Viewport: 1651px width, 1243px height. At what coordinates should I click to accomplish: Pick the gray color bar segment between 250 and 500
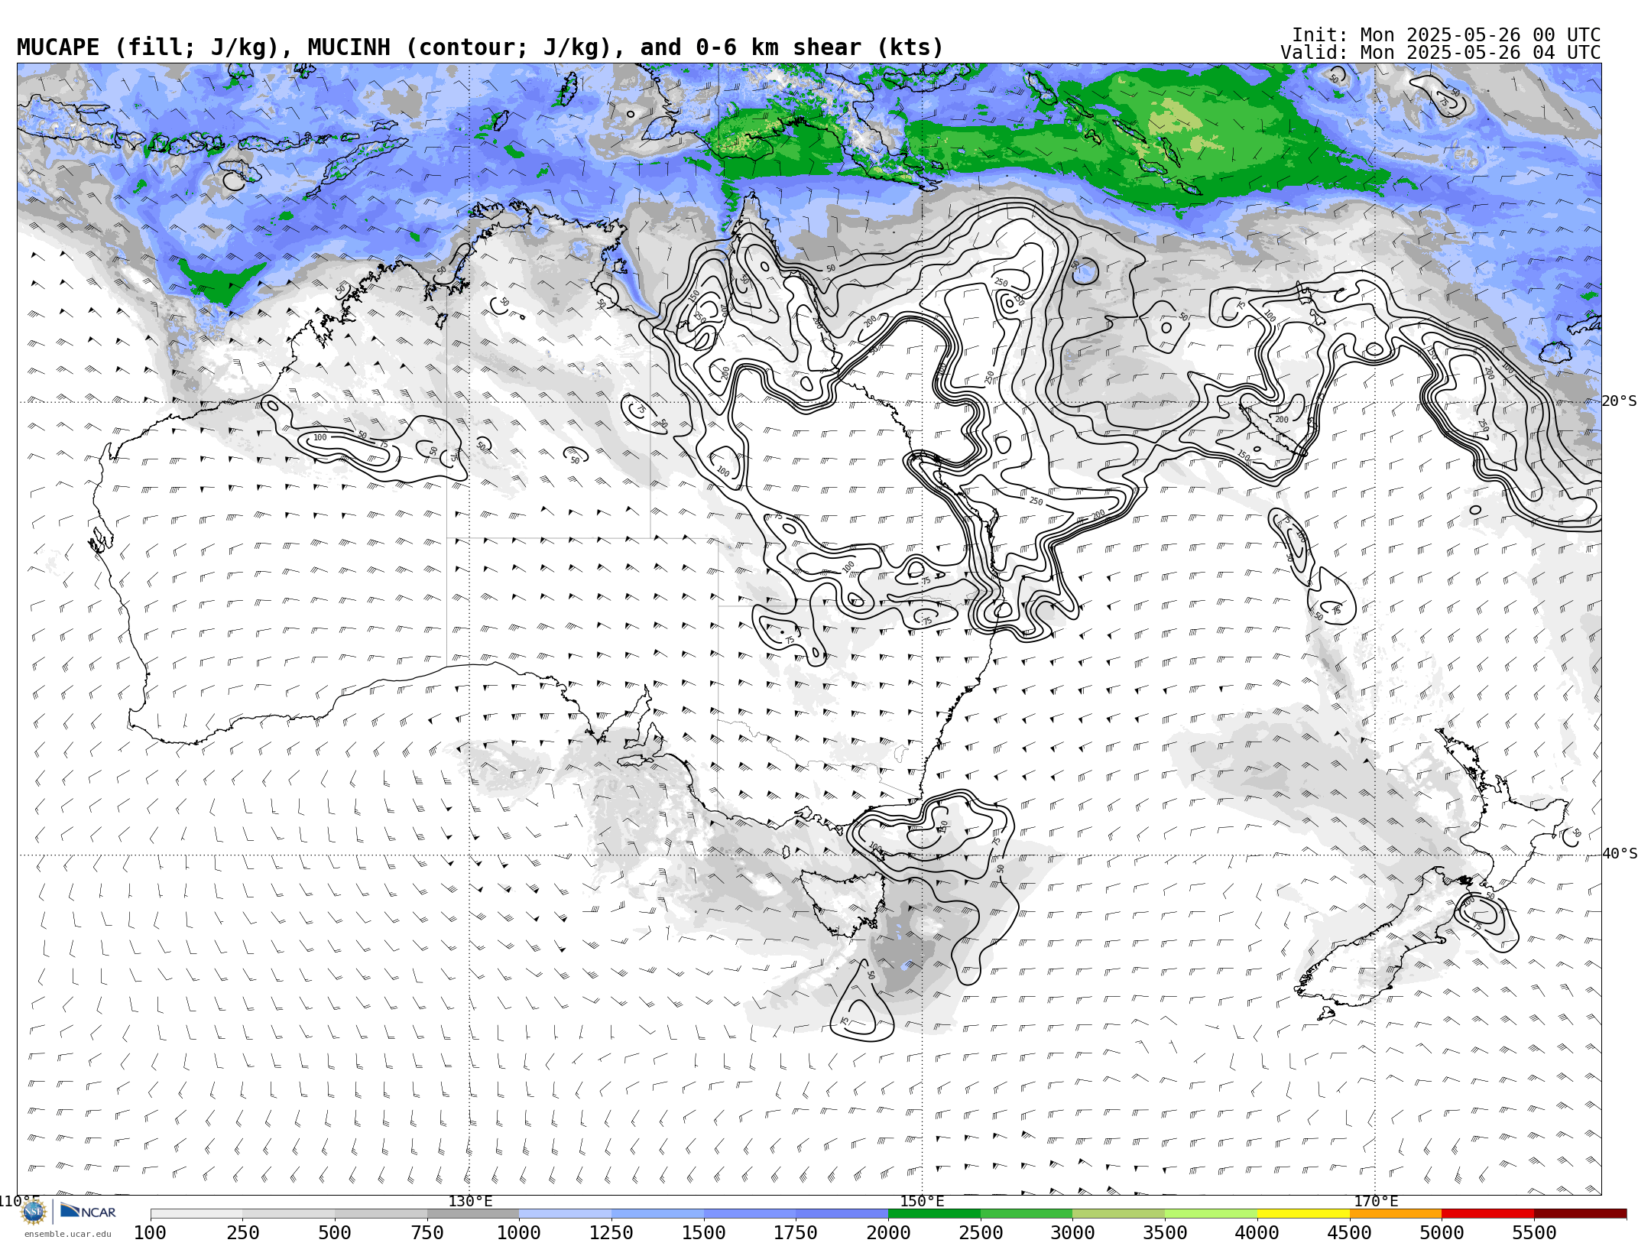tap(288, 1214)
